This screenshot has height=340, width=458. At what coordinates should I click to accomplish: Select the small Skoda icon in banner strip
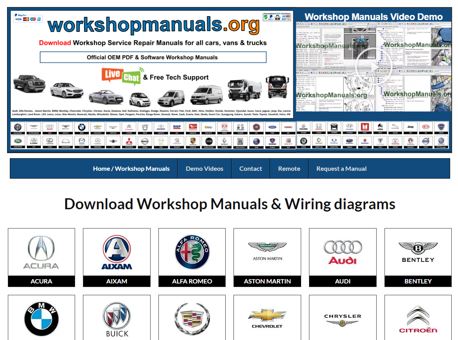(x=304, y=142)
